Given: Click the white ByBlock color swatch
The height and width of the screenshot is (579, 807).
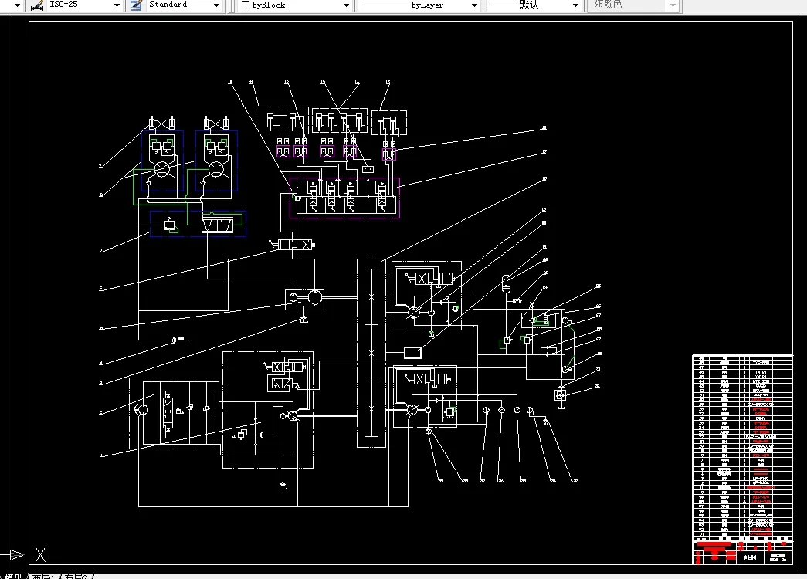Looking at the screenshot, I should 246,5.
